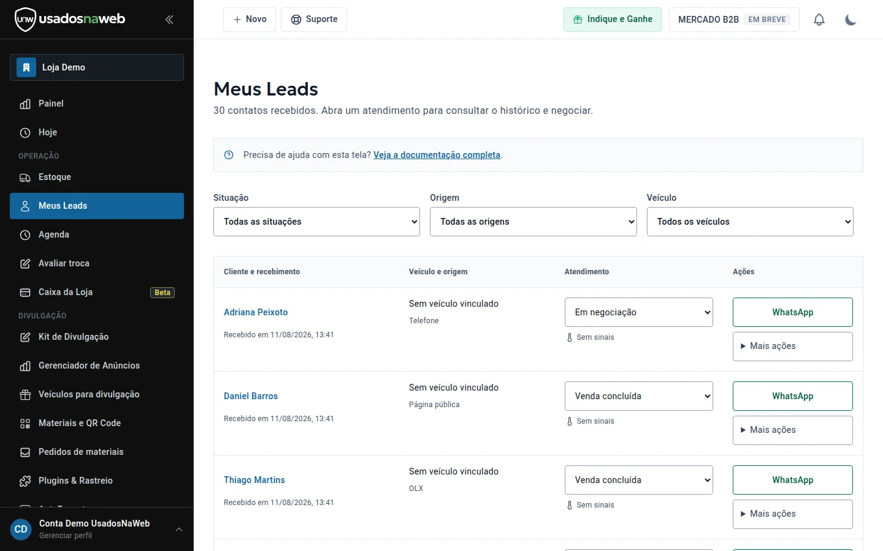Screen dimensions: 883x551
Task: Click the usadosnaweb logo
Action: (x=70, y=19)
